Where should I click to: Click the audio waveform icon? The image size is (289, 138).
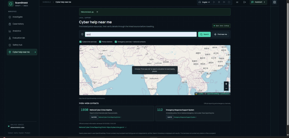pyautogui.click(x=224, y=2)
